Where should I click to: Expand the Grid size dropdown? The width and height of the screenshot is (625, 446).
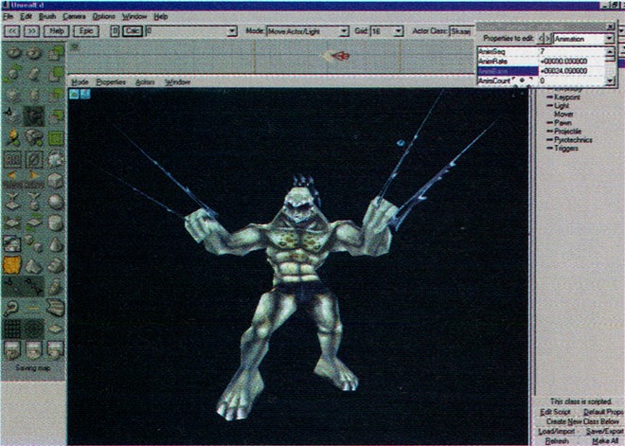(x=402, y=31)
